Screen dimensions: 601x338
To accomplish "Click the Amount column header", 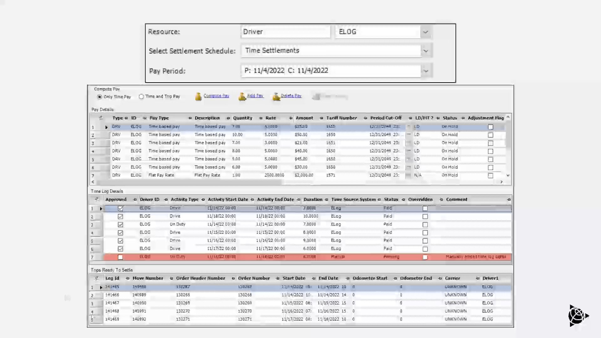I will tap(304, 118).
